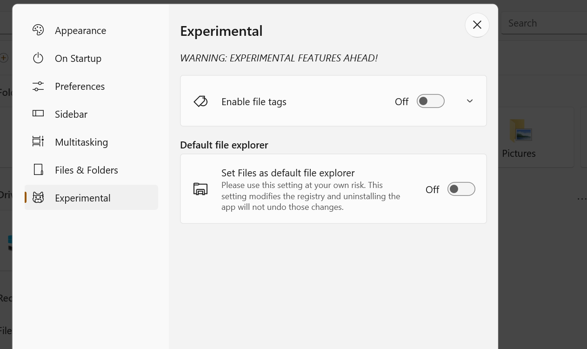The image size is (587, 349).
Task: Click the Drives label in the background sidebar
Action: click(7, 195)
